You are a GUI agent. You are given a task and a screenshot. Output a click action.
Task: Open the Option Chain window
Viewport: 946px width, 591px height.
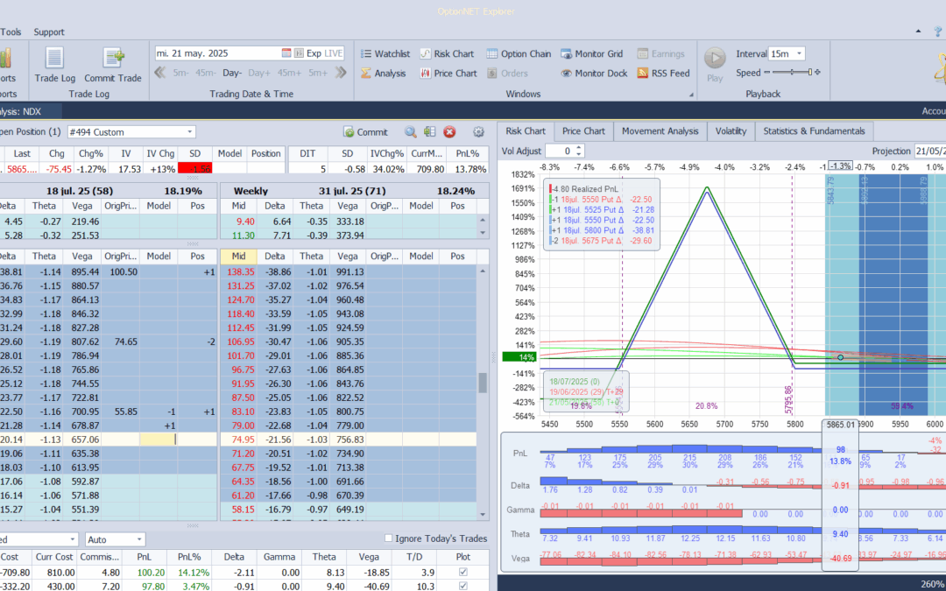pyautogui.click(x=519, y=53)
